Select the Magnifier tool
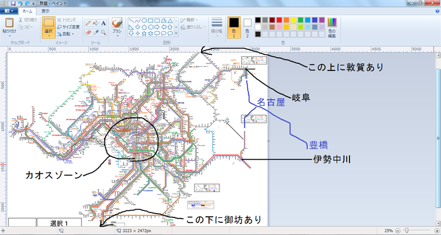This screenshot has height=235, width=441. coord(103,32)
